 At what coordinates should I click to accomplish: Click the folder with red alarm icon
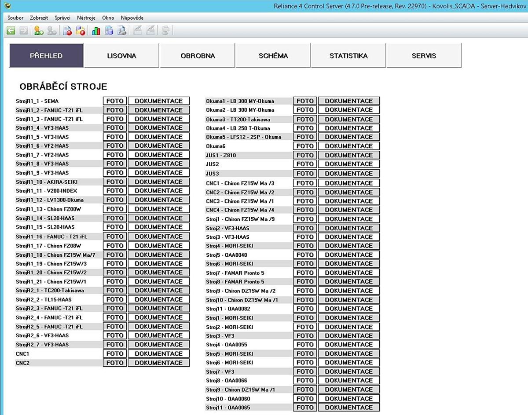point(80,31)
